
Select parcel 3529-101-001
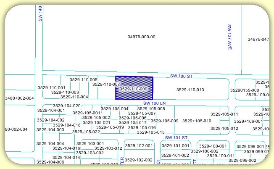[x=176, y=146]
